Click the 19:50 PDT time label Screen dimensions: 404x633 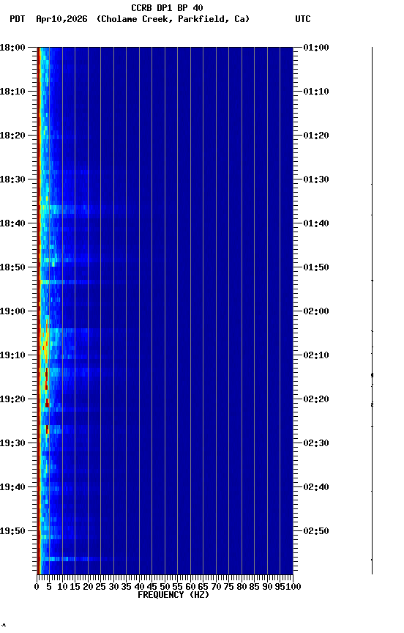click(x=12, y=531)
